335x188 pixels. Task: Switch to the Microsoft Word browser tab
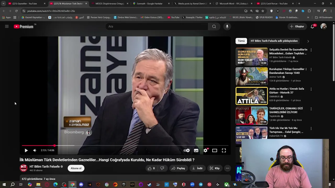pos(234,4)
